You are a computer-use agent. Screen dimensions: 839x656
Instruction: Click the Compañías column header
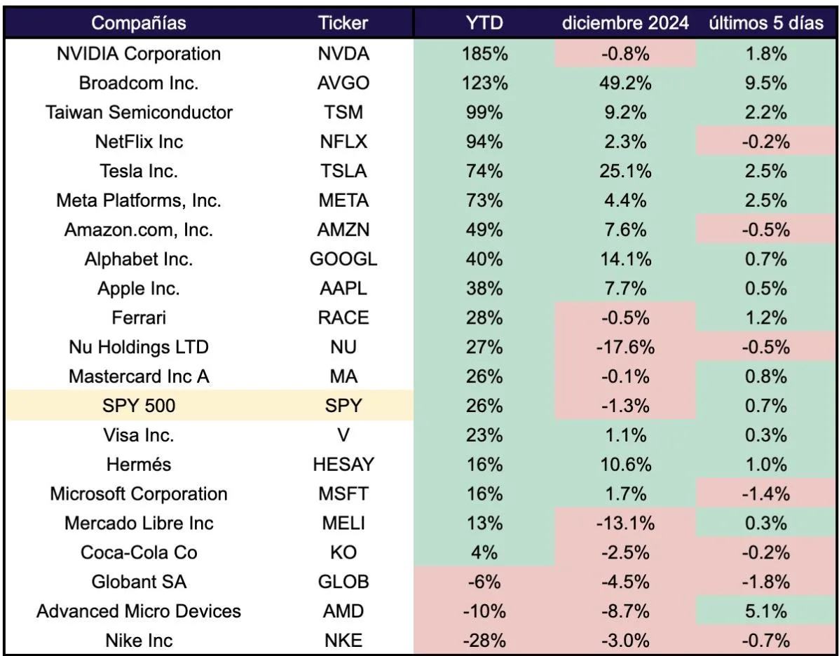click(139, 23)
